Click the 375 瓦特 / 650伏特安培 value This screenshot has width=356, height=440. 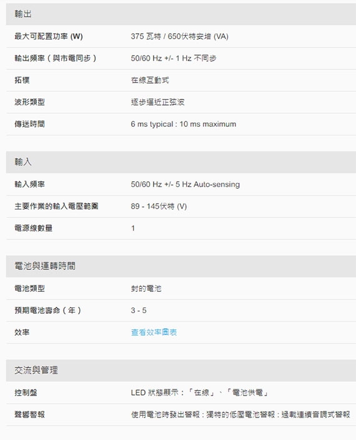[x=179, y=36]
